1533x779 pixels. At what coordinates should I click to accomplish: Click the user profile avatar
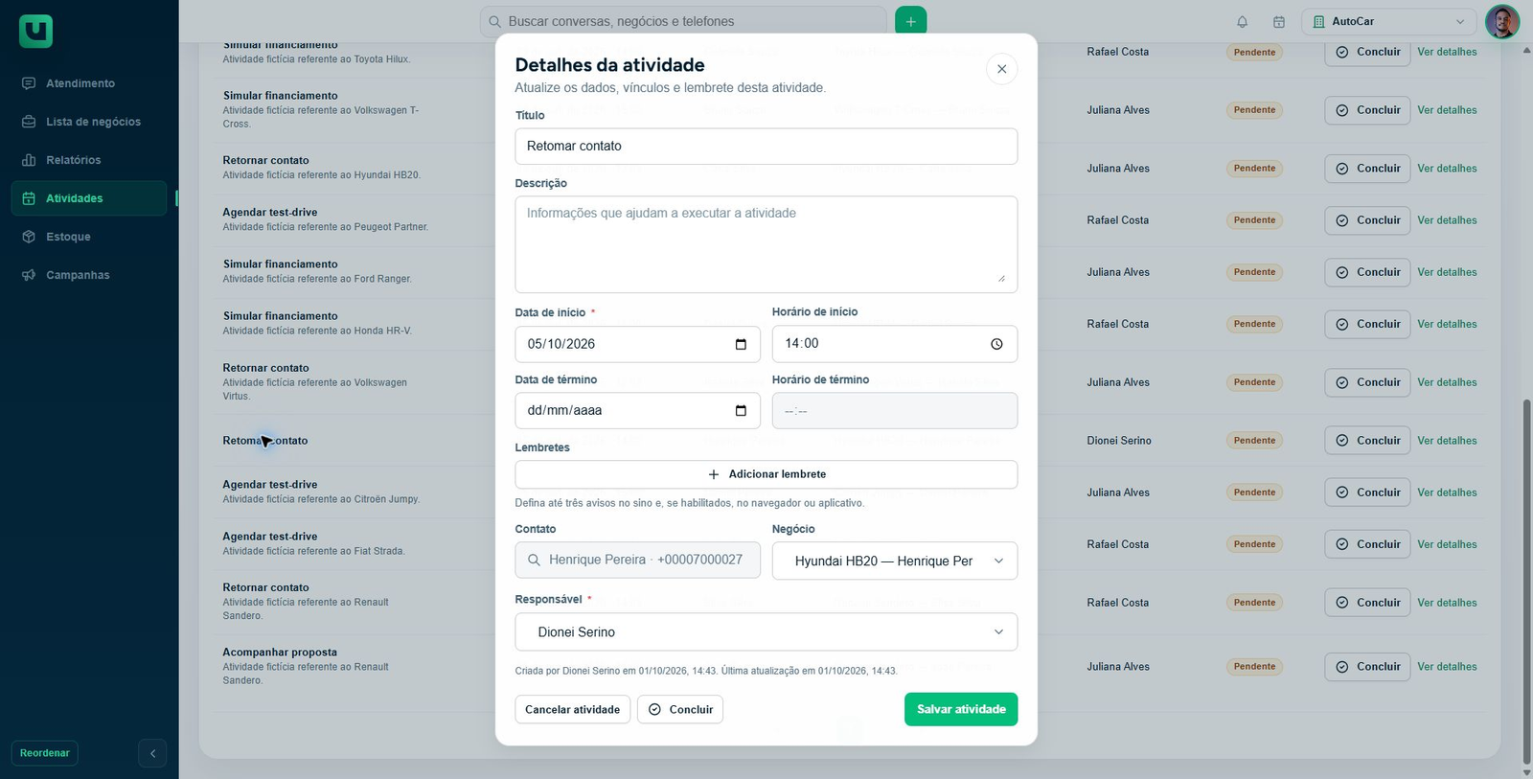1501,21
